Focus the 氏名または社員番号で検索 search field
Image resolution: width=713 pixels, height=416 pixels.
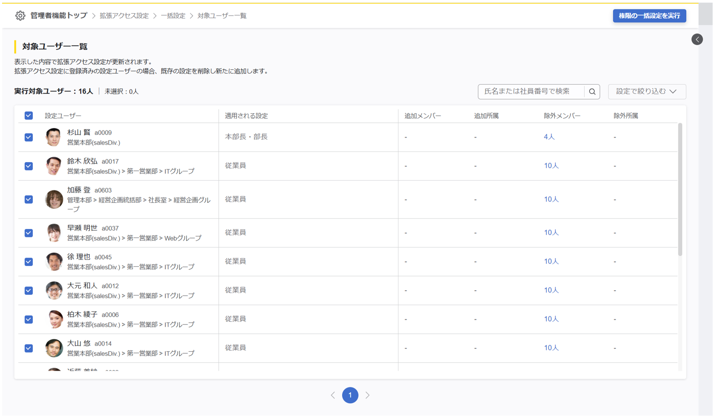531,91
